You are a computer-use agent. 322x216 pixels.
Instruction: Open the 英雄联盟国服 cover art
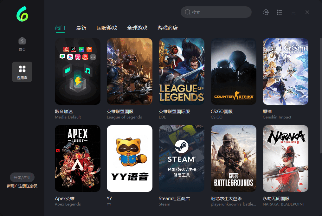130,71
